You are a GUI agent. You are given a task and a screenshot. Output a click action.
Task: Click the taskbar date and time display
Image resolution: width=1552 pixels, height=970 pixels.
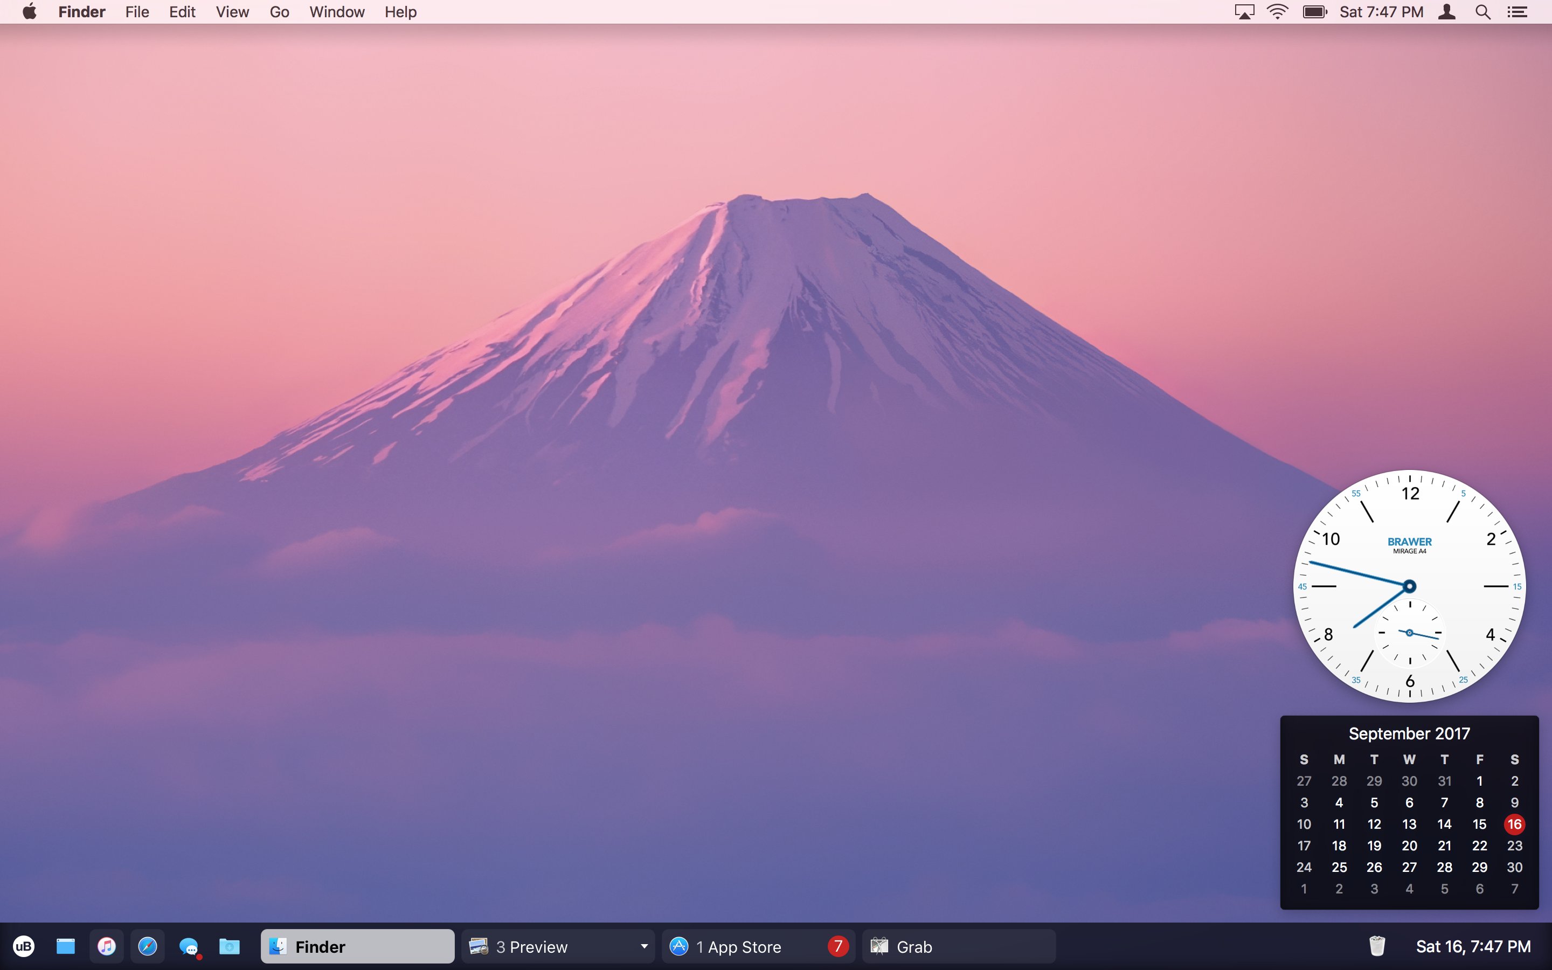click(x=1472, y=946)
